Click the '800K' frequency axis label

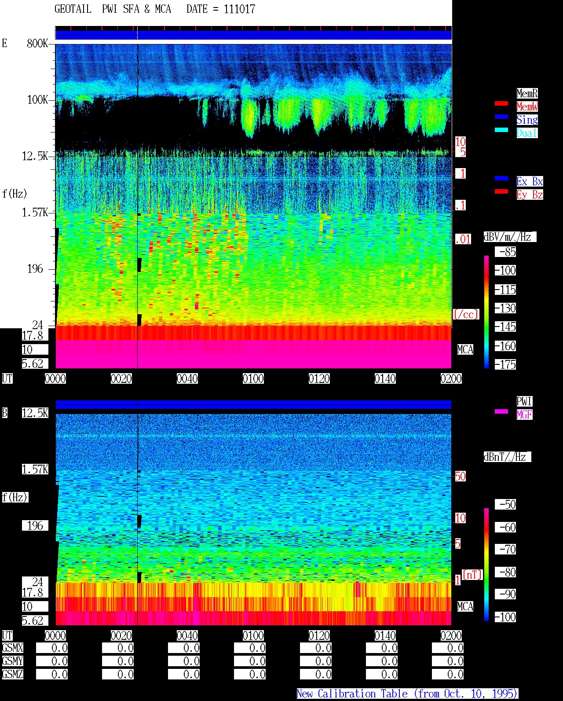coord(37,44)
